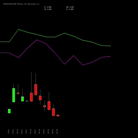Click the "19 Jan" date axis label

9,131
